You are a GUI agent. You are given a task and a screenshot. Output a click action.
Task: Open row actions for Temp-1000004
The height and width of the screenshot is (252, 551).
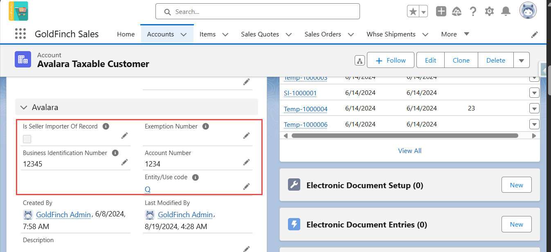tap(534, 108)
